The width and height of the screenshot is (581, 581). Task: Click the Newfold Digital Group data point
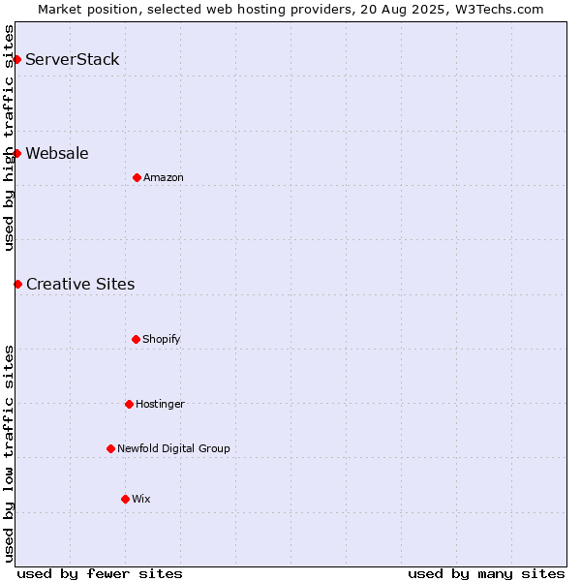[x=110, y=449]
